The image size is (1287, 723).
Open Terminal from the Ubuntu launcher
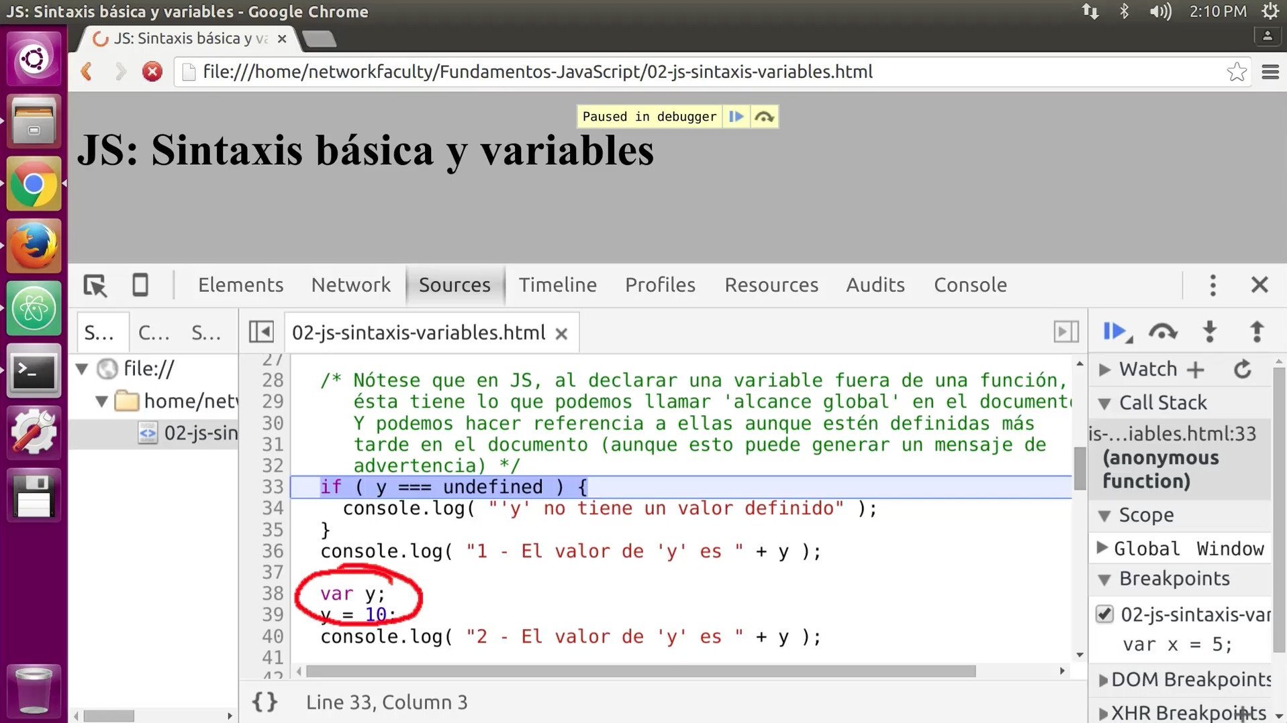34,370
